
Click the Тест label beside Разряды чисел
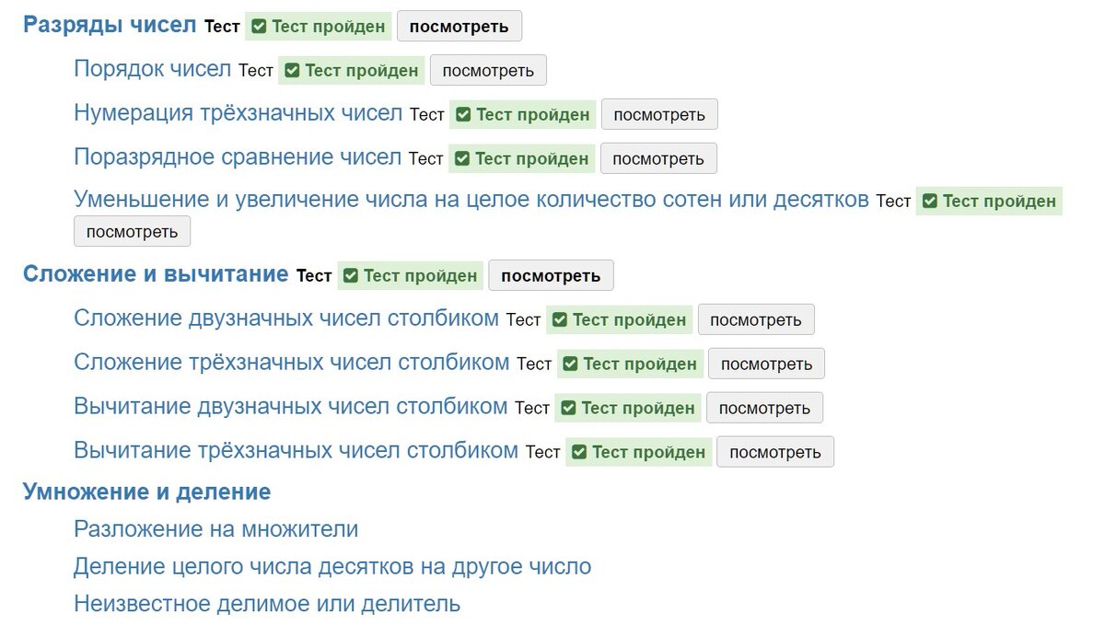pyautogui.click(x=222, y=27)
